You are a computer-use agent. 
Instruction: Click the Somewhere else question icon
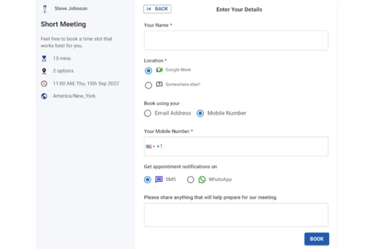point(160,84)
